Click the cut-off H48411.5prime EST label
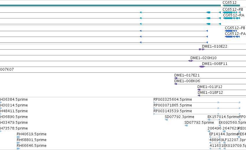 14,111
